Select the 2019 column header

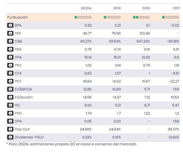pos(116,8)
